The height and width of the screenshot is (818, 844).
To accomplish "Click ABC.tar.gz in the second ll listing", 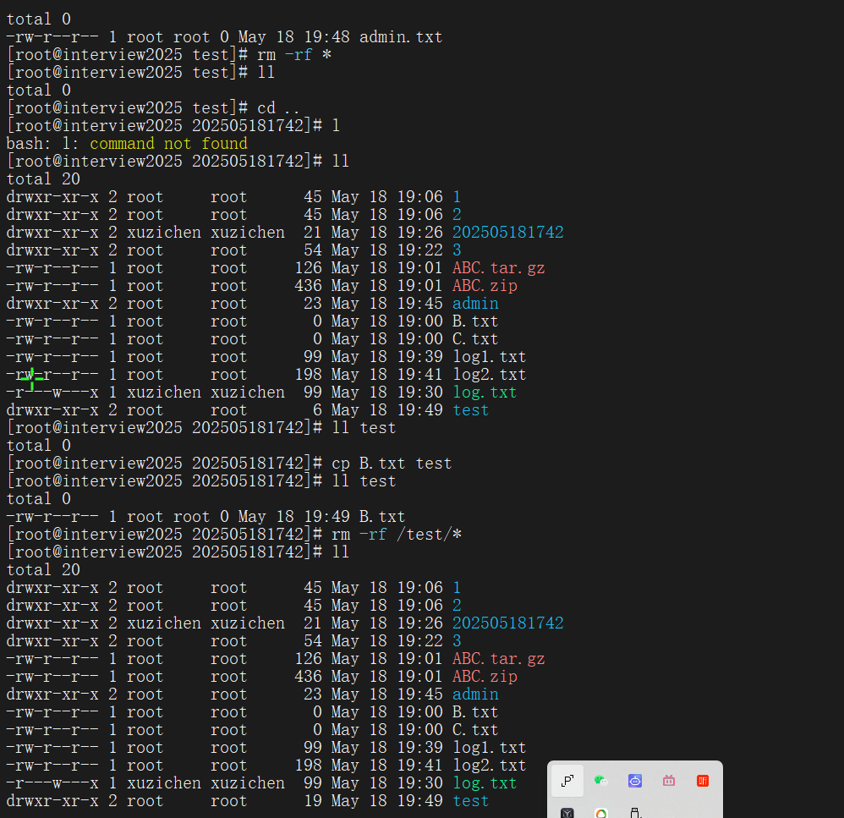I will [498, 659].
